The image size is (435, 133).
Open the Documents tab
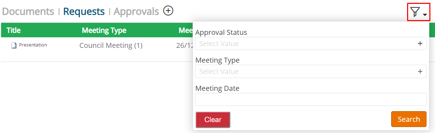coord(28,12)
